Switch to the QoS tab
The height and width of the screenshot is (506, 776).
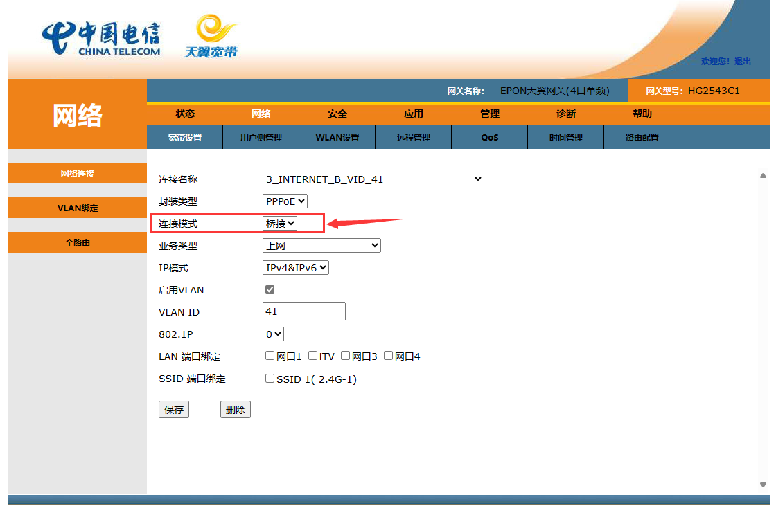(490, 138)
